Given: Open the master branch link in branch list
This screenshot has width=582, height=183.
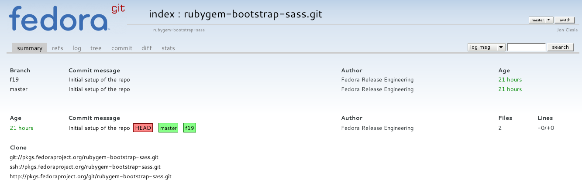Looking at the screenshot, I should click(x=18, y=89).
